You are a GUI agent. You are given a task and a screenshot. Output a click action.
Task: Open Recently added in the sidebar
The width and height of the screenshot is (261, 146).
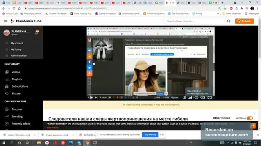[x=21, y=123]
